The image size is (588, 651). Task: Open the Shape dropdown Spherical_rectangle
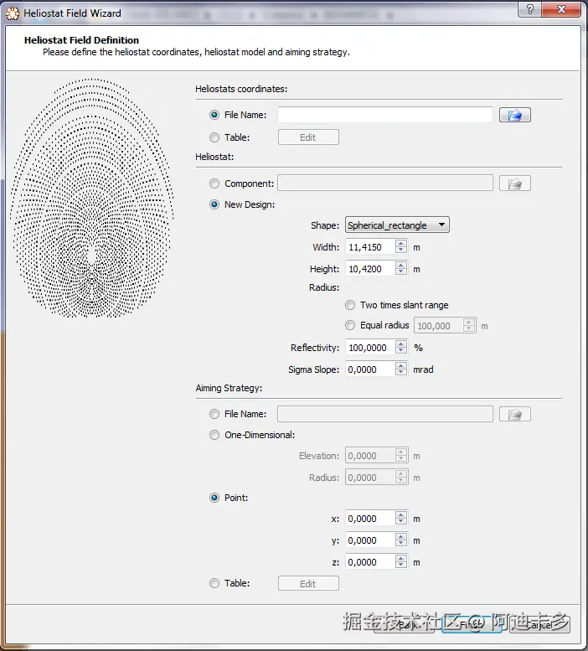[397, 225]
